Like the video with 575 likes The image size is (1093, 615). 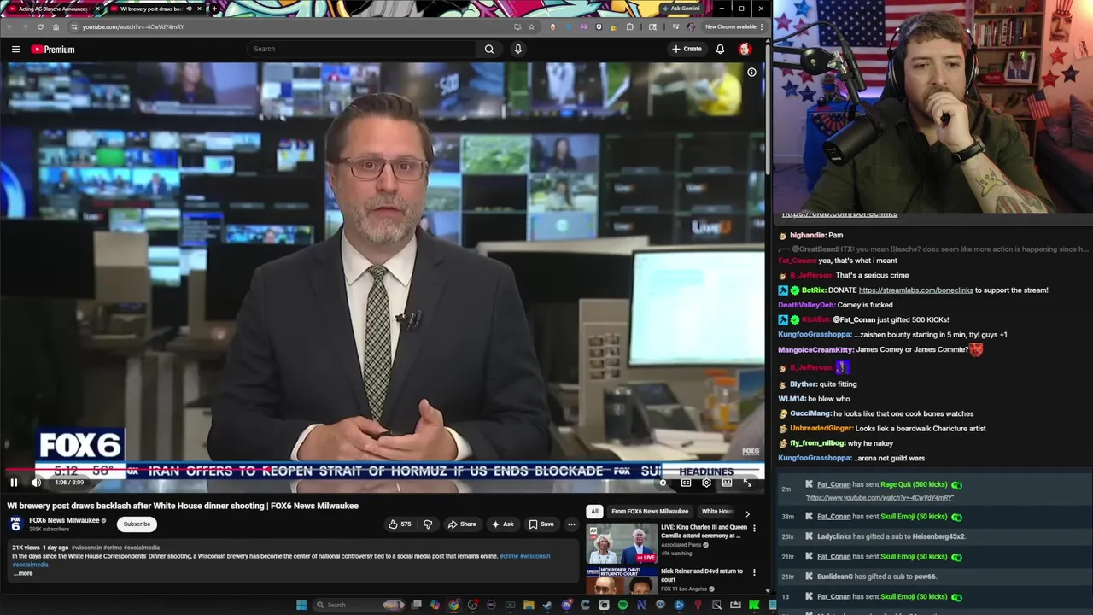[x=400, y=524]
